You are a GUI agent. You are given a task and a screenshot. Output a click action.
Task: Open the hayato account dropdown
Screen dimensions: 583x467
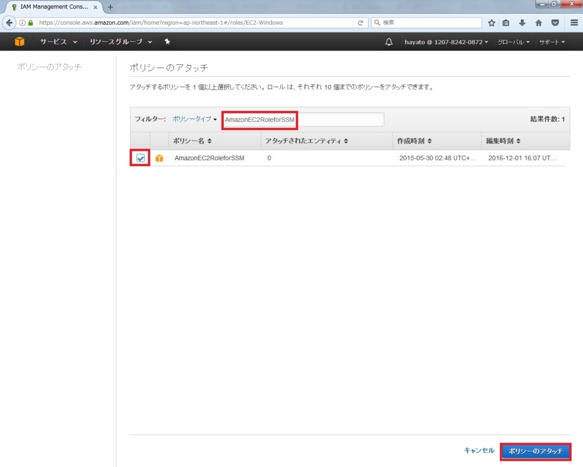point(446,42)
